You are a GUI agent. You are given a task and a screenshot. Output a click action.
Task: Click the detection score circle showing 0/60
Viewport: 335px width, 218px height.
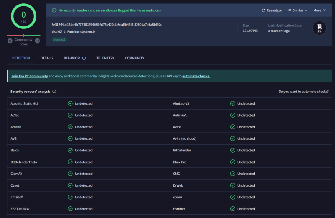(x=23, y=17)
